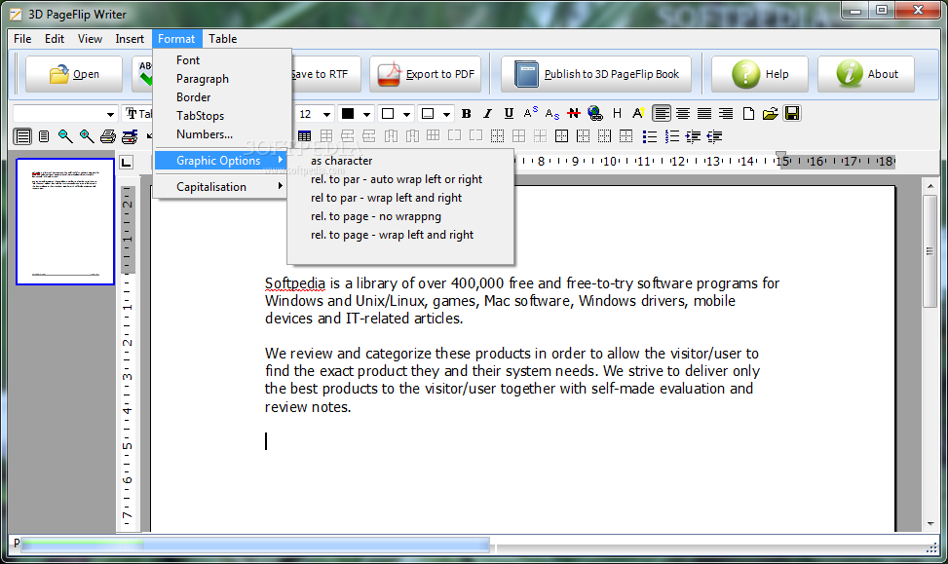Click the underline color swatch
The image size is (948, 564).
pyautogui.click(x=428, y=114)
